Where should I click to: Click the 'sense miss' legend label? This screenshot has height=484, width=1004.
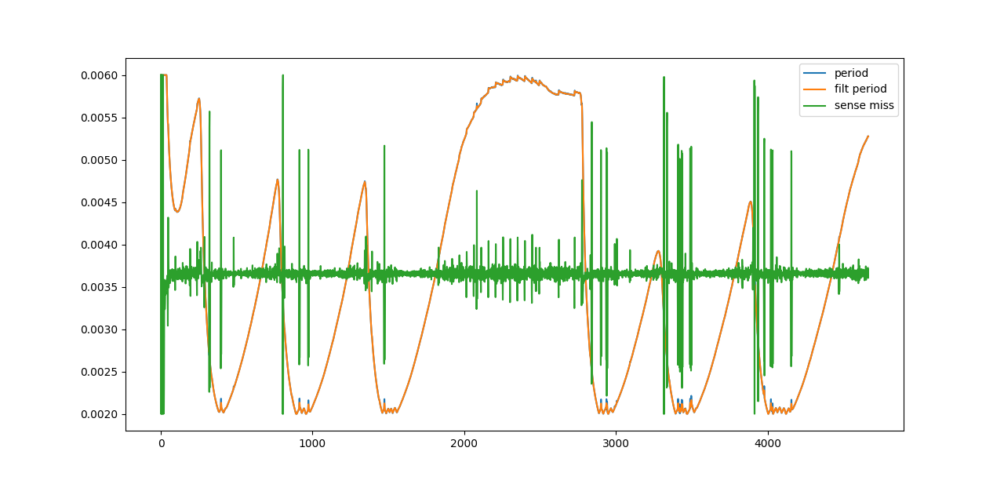pos(864,105)
